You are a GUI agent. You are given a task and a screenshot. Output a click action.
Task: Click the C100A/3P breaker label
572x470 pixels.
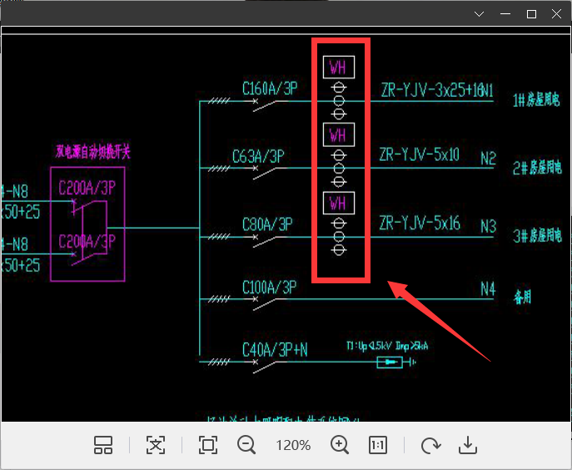point(270,287)
